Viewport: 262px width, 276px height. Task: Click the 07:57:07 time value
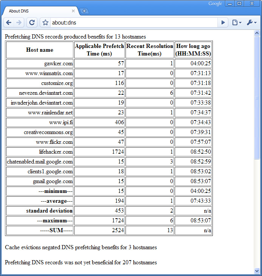(x=193, y=142)
